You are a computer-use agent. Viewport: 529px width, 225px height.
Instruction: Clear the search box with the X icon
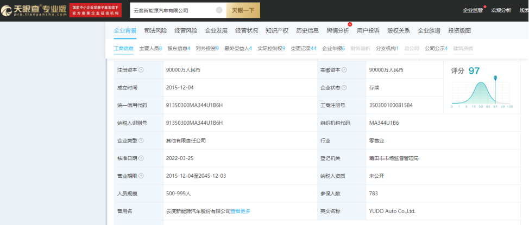tap(219, 10)
